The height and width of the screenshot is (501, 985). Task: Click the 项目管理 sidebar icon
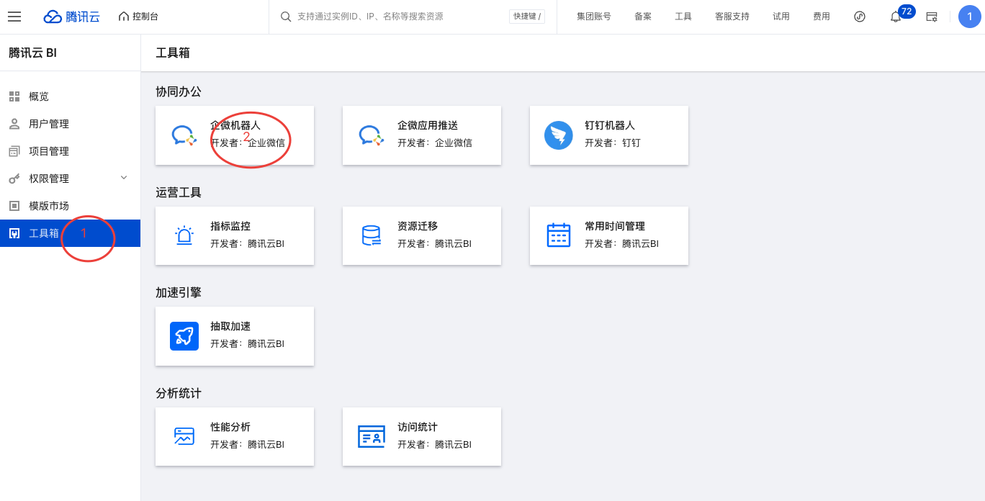(14, 151)
